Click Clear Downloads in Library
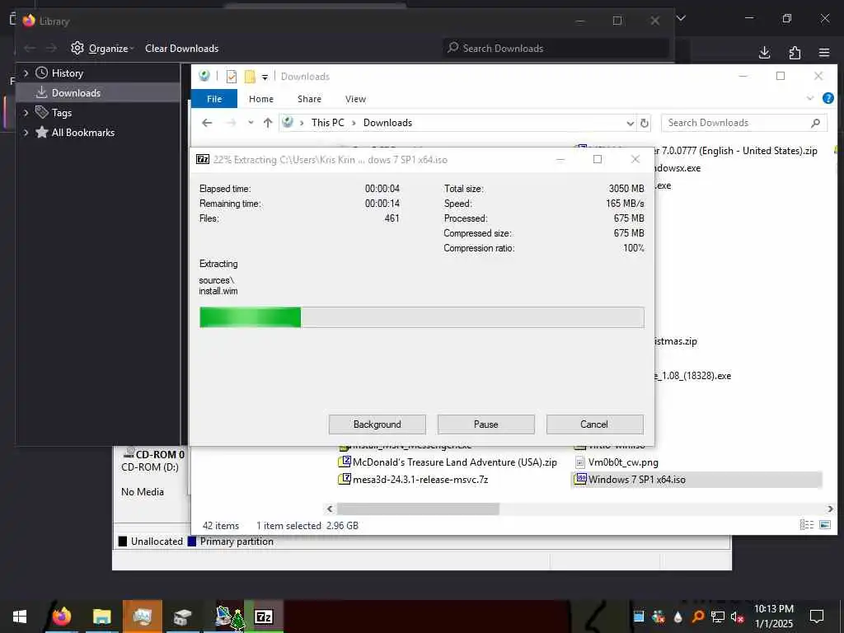844x633 pixels. point(181,49)
